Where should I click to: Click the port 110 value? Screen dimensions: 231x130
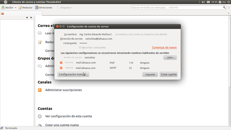131,63
